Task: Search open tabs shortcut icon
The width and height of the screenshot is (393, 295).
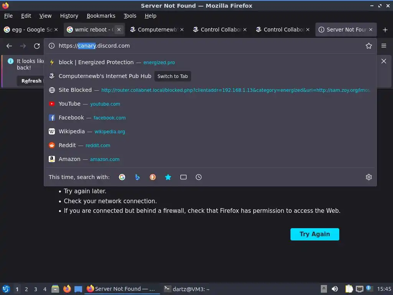Action: (x=183, y=177)
